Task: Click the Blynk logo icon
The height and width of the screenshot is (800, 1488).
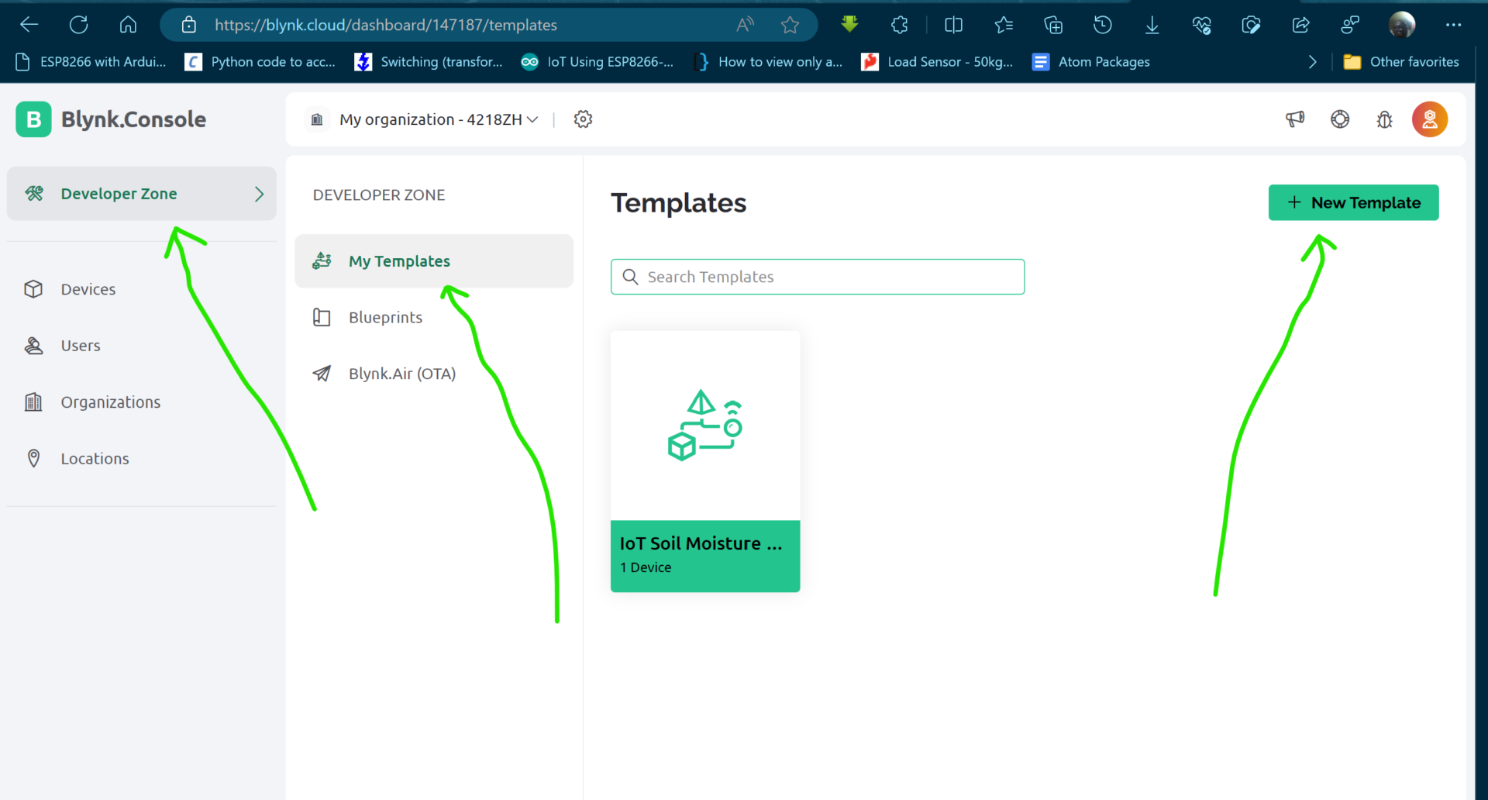Action: [33, 119]
